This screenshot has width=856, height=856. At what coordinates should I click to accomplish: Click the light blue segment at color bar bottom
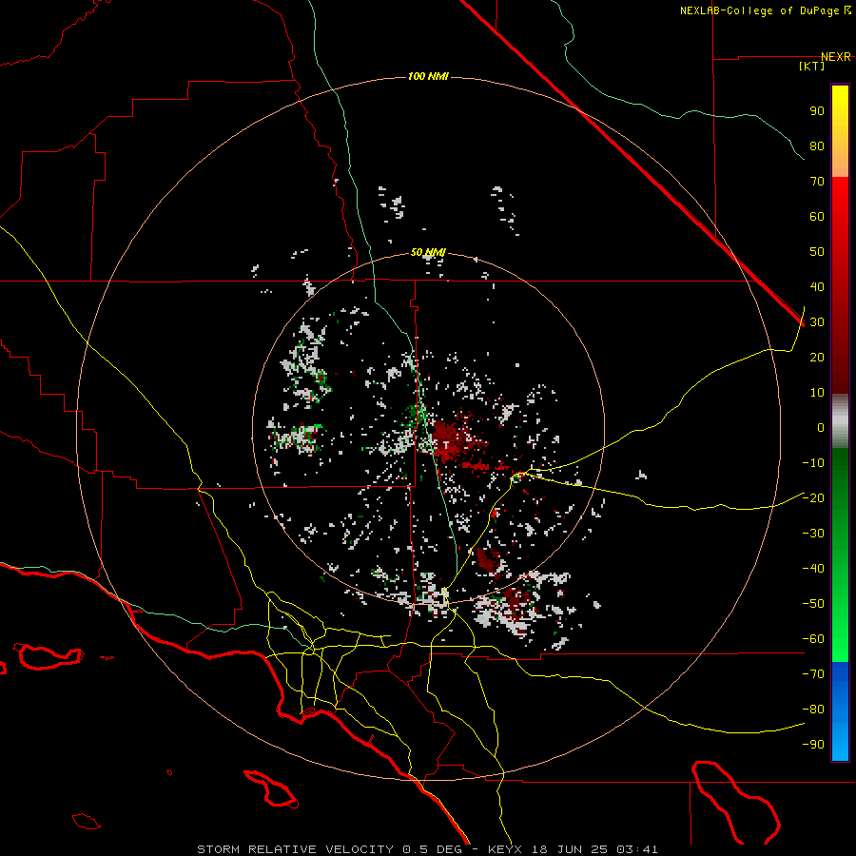pyautogui.click(x=840, y=745)
